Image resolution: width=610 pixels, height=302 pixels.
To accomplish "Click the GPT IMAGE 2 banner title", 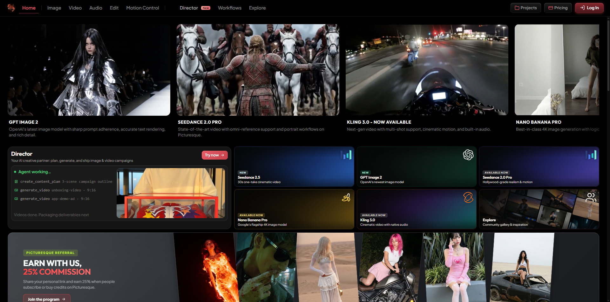I will point(24,122).
